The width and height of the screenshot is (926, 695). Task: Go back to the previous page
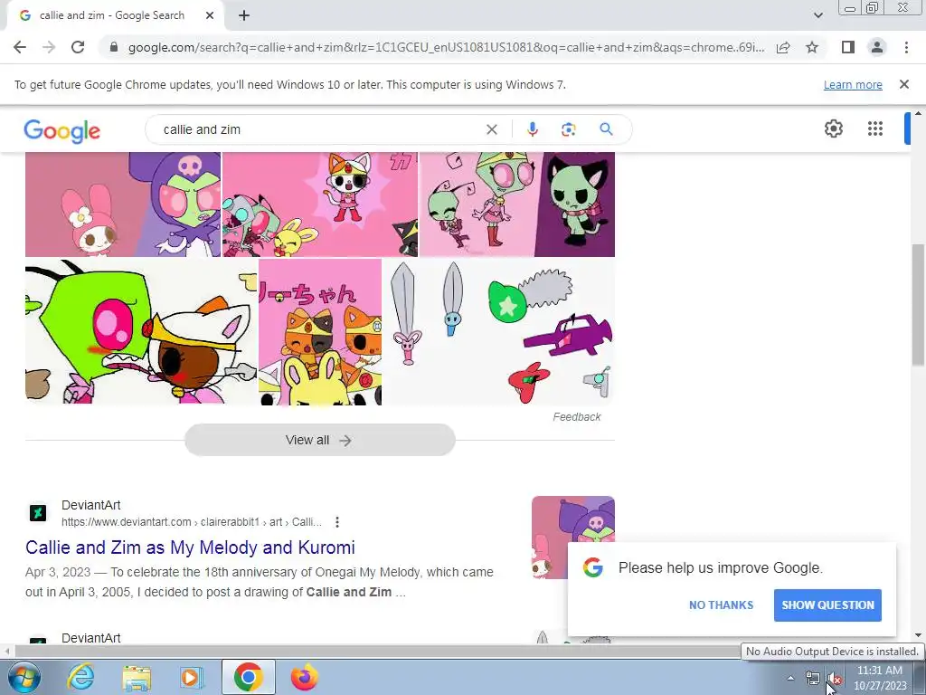20,47
